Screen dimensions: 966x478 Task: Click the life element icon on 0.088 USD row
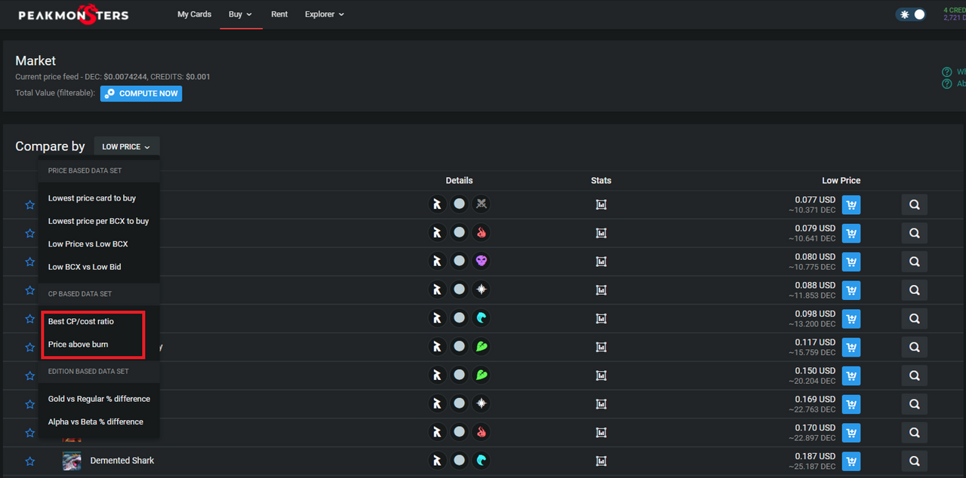(481, 290)
